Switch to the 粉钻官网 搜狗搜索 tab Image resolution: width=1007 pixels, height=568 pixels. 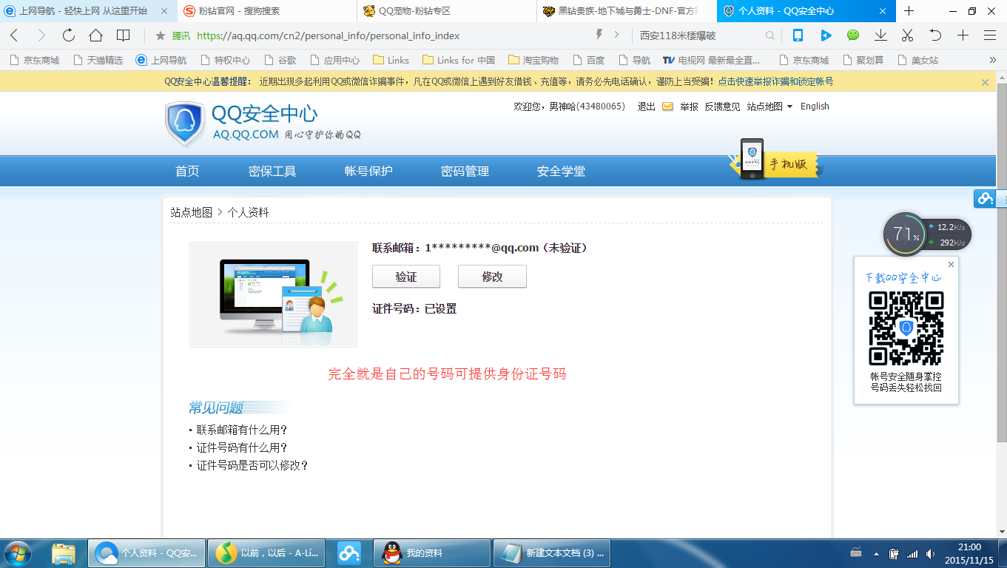[x=268, y=11]
